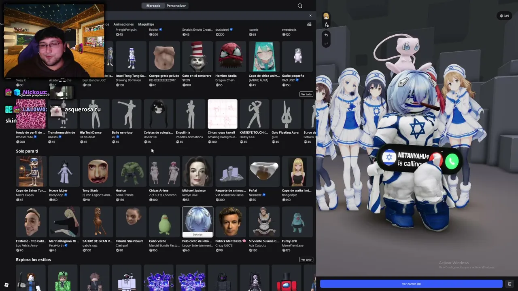Screen dimensions: 518x291
Task: Select the Cintas rosas kawaii background
Action: point(223,114)
